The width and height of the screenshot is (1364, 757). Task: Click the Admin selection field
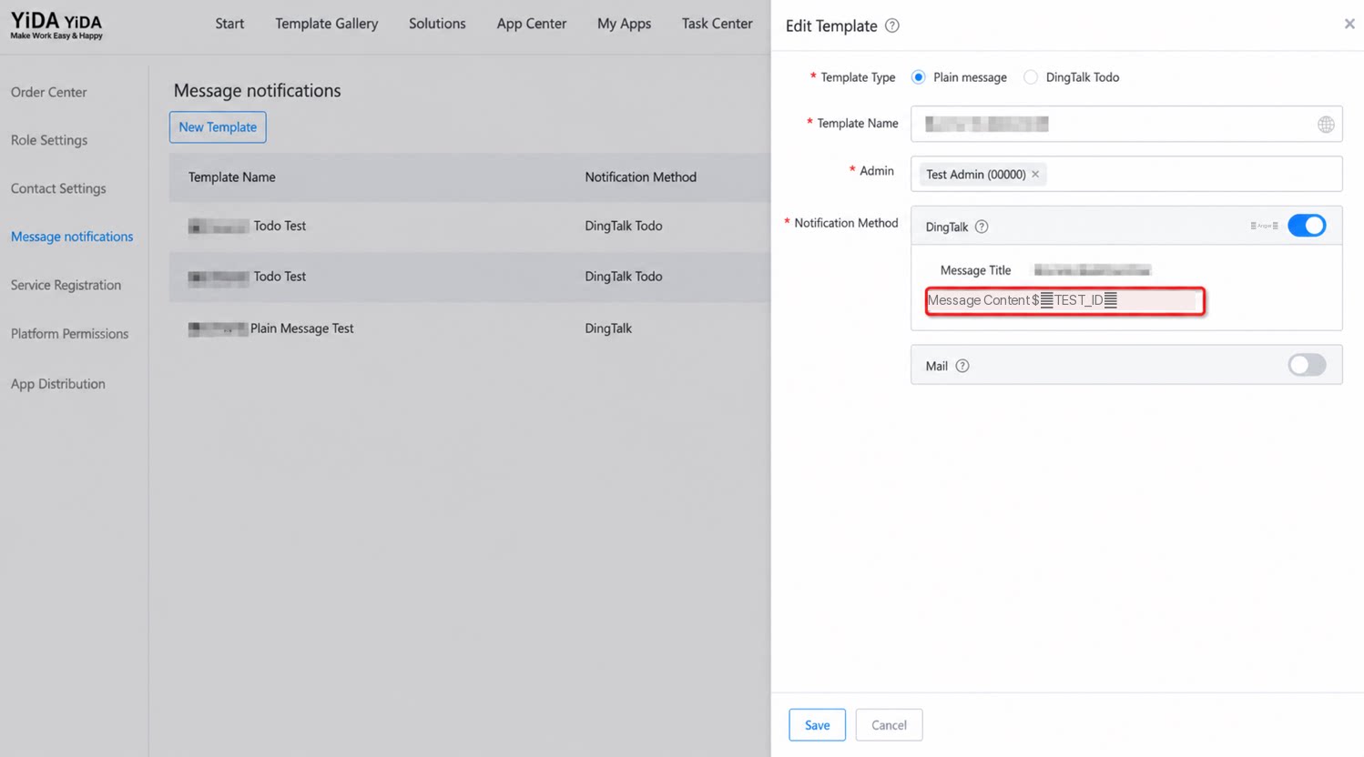(x=1126, y=174)
